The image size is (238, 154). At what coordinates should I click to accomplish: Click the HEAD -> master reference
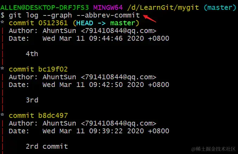pyautogui.click(x=106, y=23)
